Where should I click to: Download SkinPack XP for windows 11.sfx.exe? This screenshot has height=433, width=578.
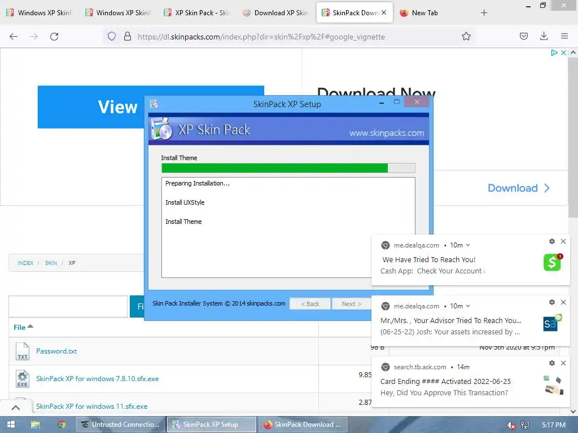click(92, 407)
